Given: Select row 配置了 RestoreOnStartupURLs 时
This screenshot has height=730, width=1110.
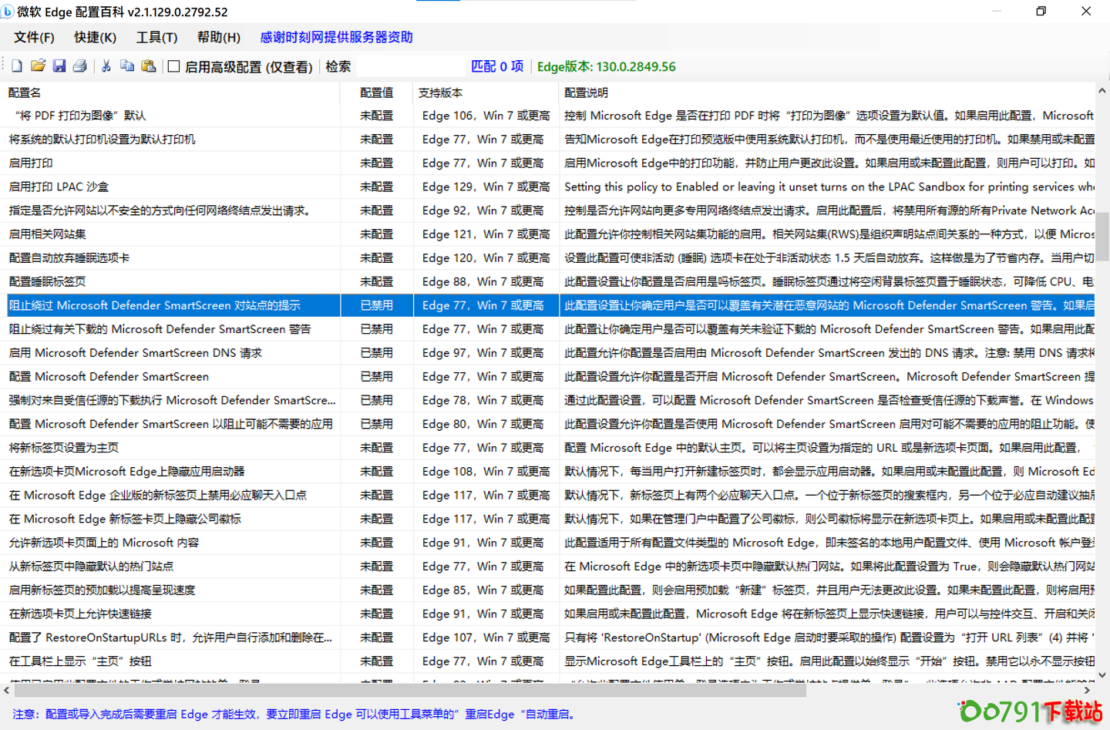Looking at the screenshot, I should (547, 637).
